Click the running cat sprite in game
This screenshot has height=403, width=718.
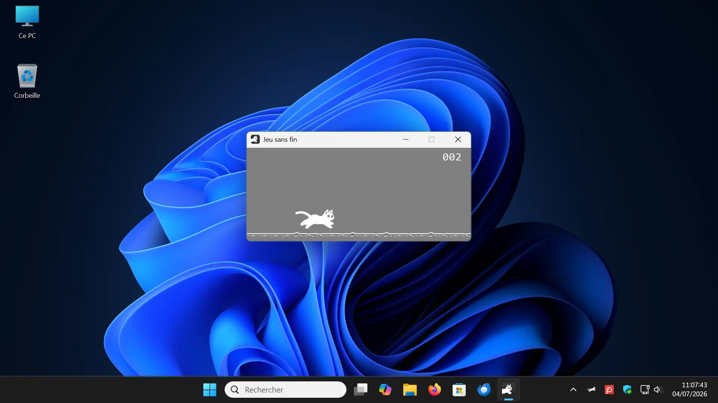pyautogui.click(x=315, y=219)
